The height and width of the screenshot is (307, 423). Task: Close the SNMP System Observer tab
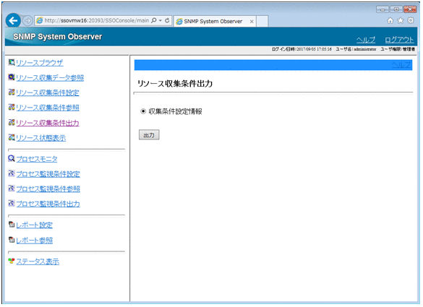click(x=252, y=22)
